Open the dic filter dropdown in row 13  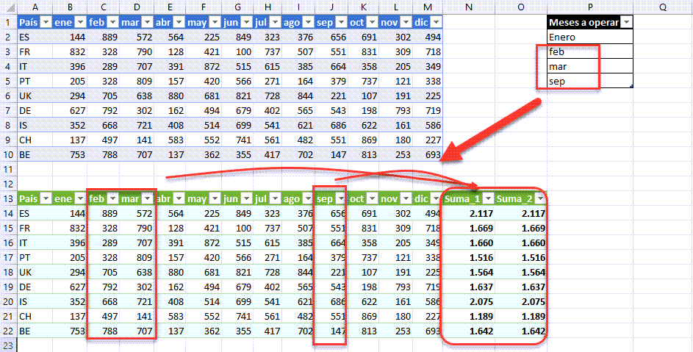[436, 199]
